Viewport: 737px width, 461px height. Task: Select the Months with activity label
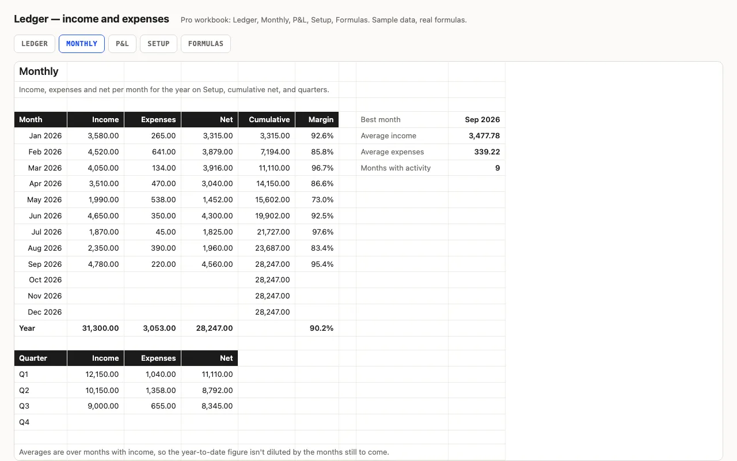[x=402, y=168]
